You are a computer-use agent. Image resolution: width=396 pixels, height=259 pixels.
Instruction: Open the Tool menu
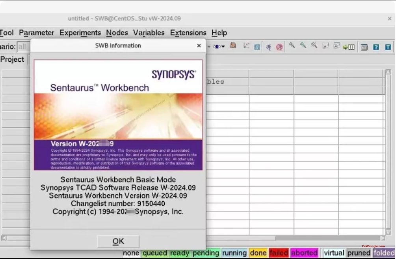coord(7,33)
